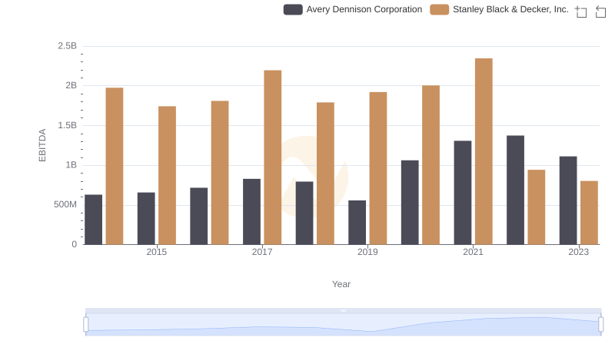Click the Stanley Black & Decker 2023 bar
This screenshot has height=354, width=615.
point(589,213)
